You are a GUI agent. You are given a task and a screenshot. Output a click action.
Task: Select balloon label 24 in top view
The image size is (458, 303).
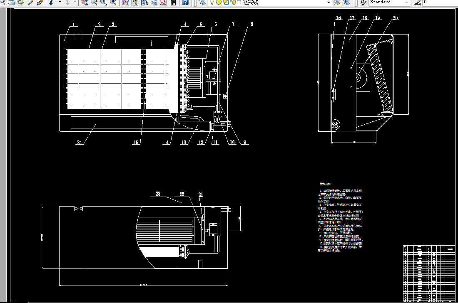[x=80, y=142]
